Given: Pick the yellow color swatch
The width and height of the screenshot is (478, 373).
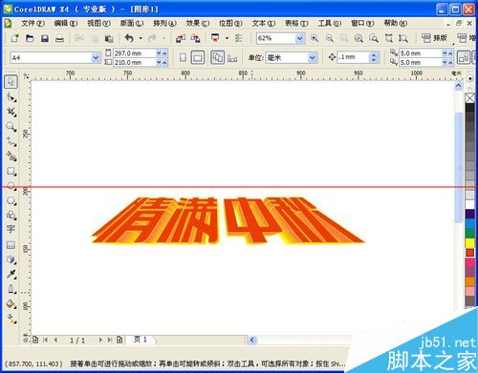Looking at the screenshot, I should (x=469, y=243).
